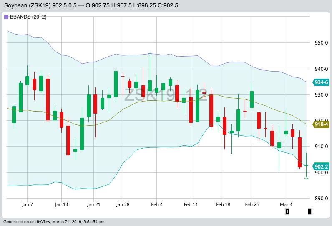
Task: Click the 890-0 price axis label
Action: (321, 199)
